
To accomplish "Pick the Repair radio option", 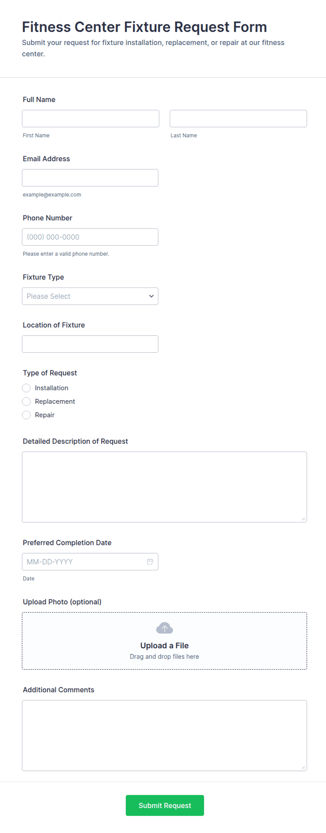I will (26, 415).
